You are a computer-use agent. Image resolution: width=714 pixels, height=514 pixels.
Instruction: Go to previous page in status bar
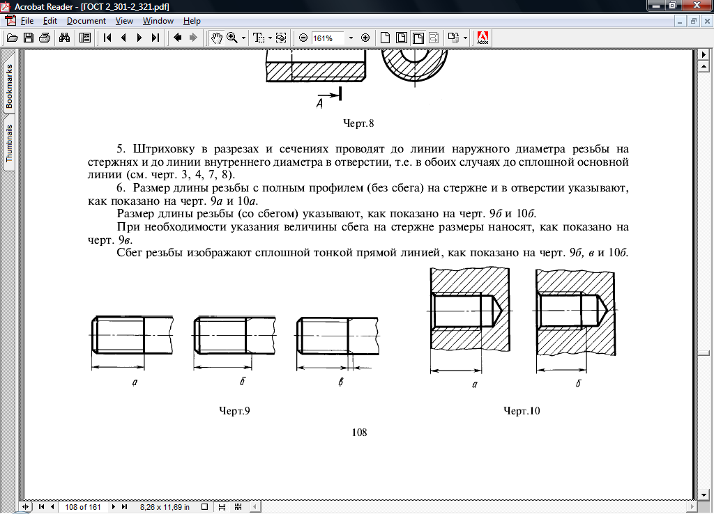52,507
